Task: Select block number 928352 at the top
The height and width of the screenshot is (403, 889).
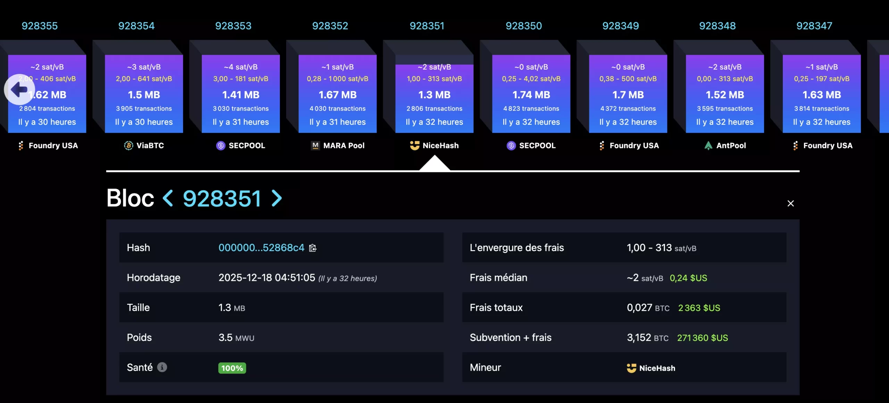Action: point(330,26)
